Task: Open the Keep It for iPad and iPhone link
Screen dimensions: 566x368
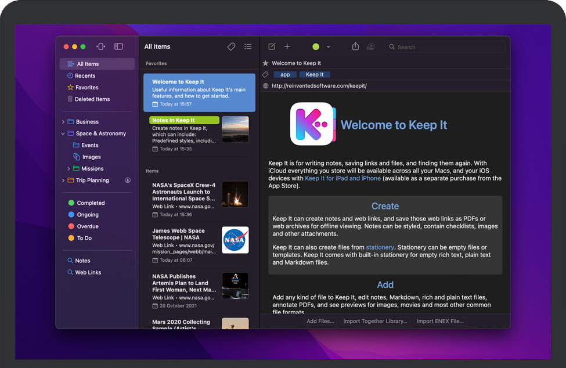Action: [x=343, y=178]
